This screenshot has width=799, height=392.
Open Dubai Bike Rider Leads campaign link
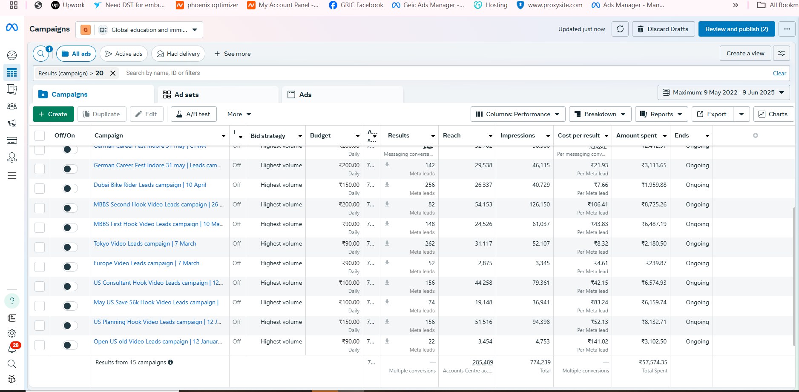(150, 185)
